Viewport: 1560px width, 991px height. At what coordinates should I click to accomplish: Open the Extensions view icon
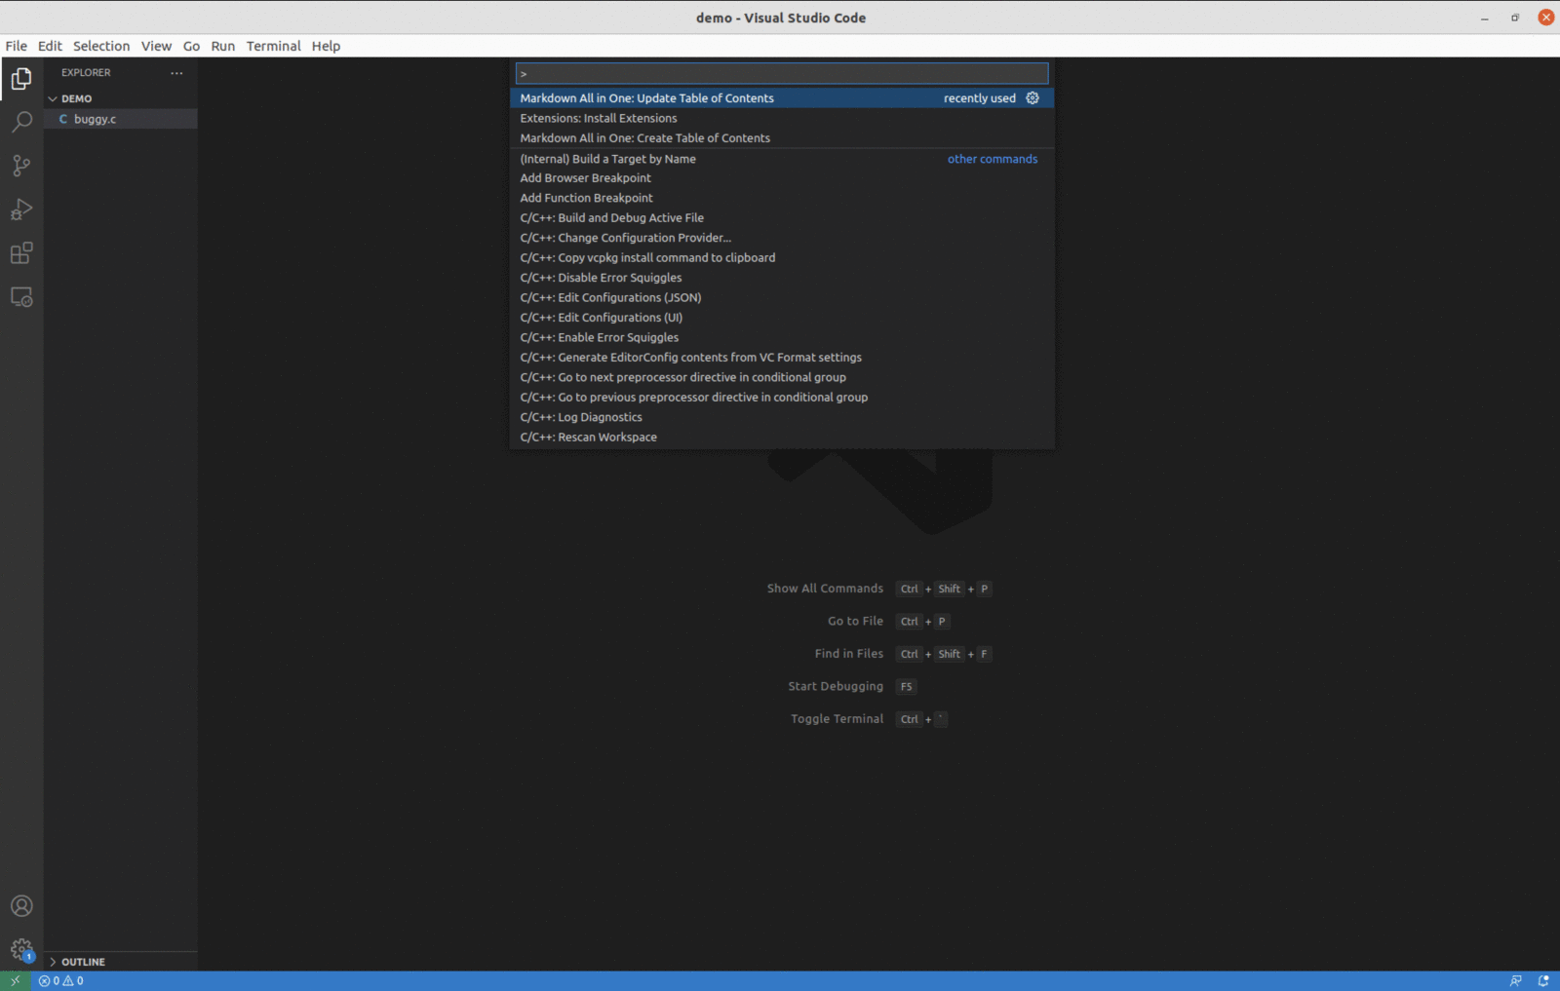click(21, 253)
